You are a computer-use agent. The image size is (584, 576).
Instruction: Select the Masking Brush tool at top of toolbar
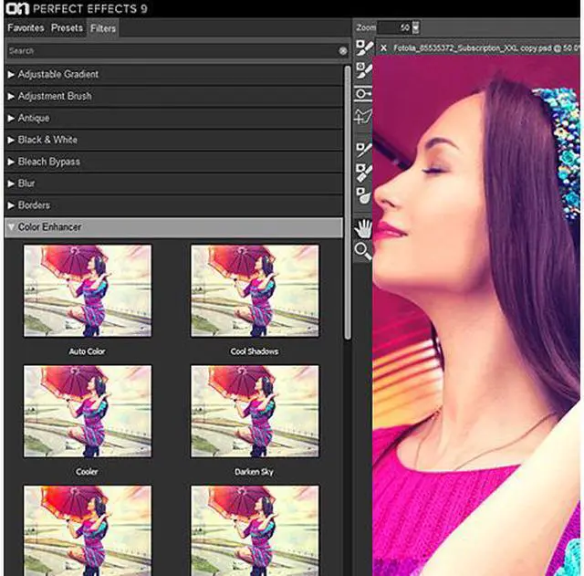364,47
